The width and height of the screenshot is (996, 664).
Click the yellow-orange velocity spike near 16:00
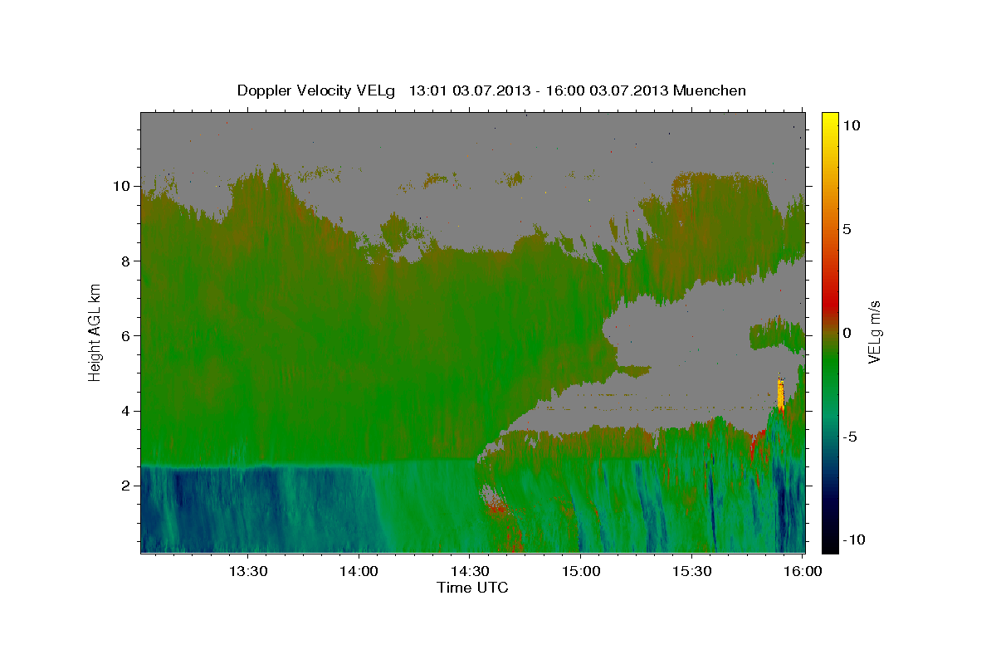(x=781, y=393)
